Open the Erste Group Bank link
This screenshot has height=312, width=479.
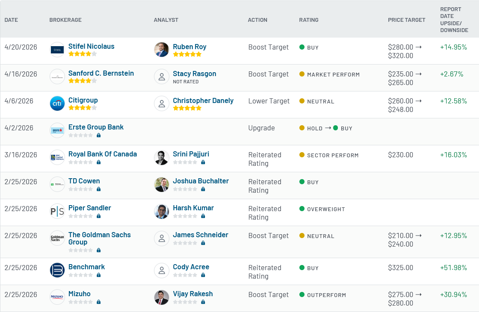point(96,127)
